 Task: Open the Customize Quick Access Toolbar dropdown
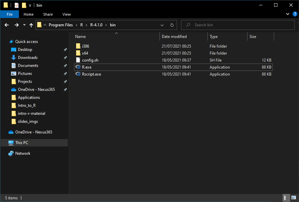pos(30,5)
